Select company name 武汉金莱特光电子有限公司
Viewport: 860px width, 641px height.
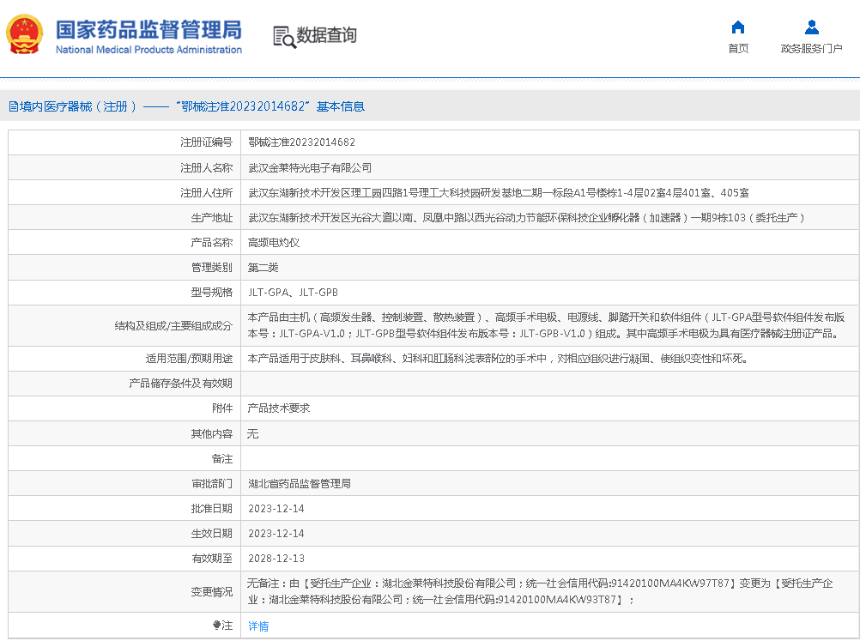click(x=310, y=168)
